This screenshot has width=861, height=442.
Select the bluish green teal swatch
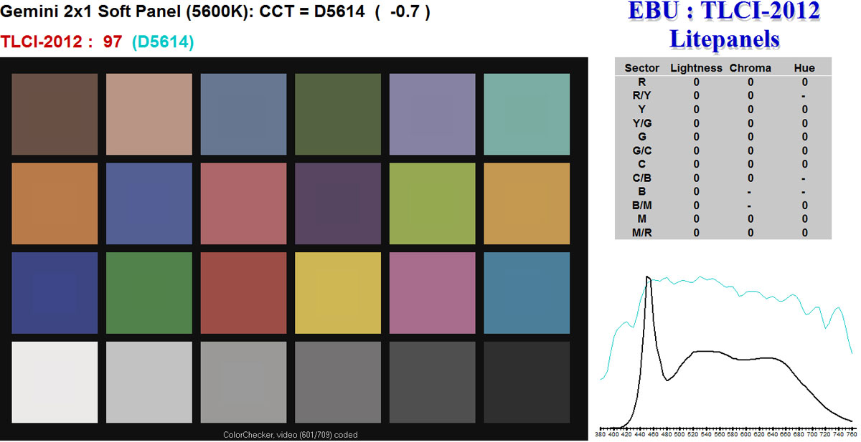(x=527, y=114)
